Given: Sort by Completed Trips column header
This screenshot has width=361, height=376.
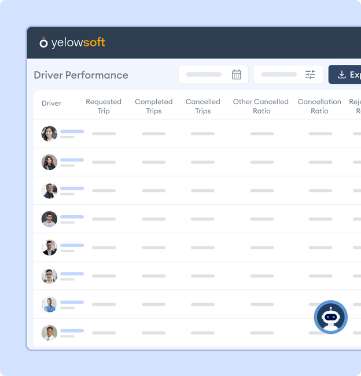Looking at the screenshot, I should [154, 106].
